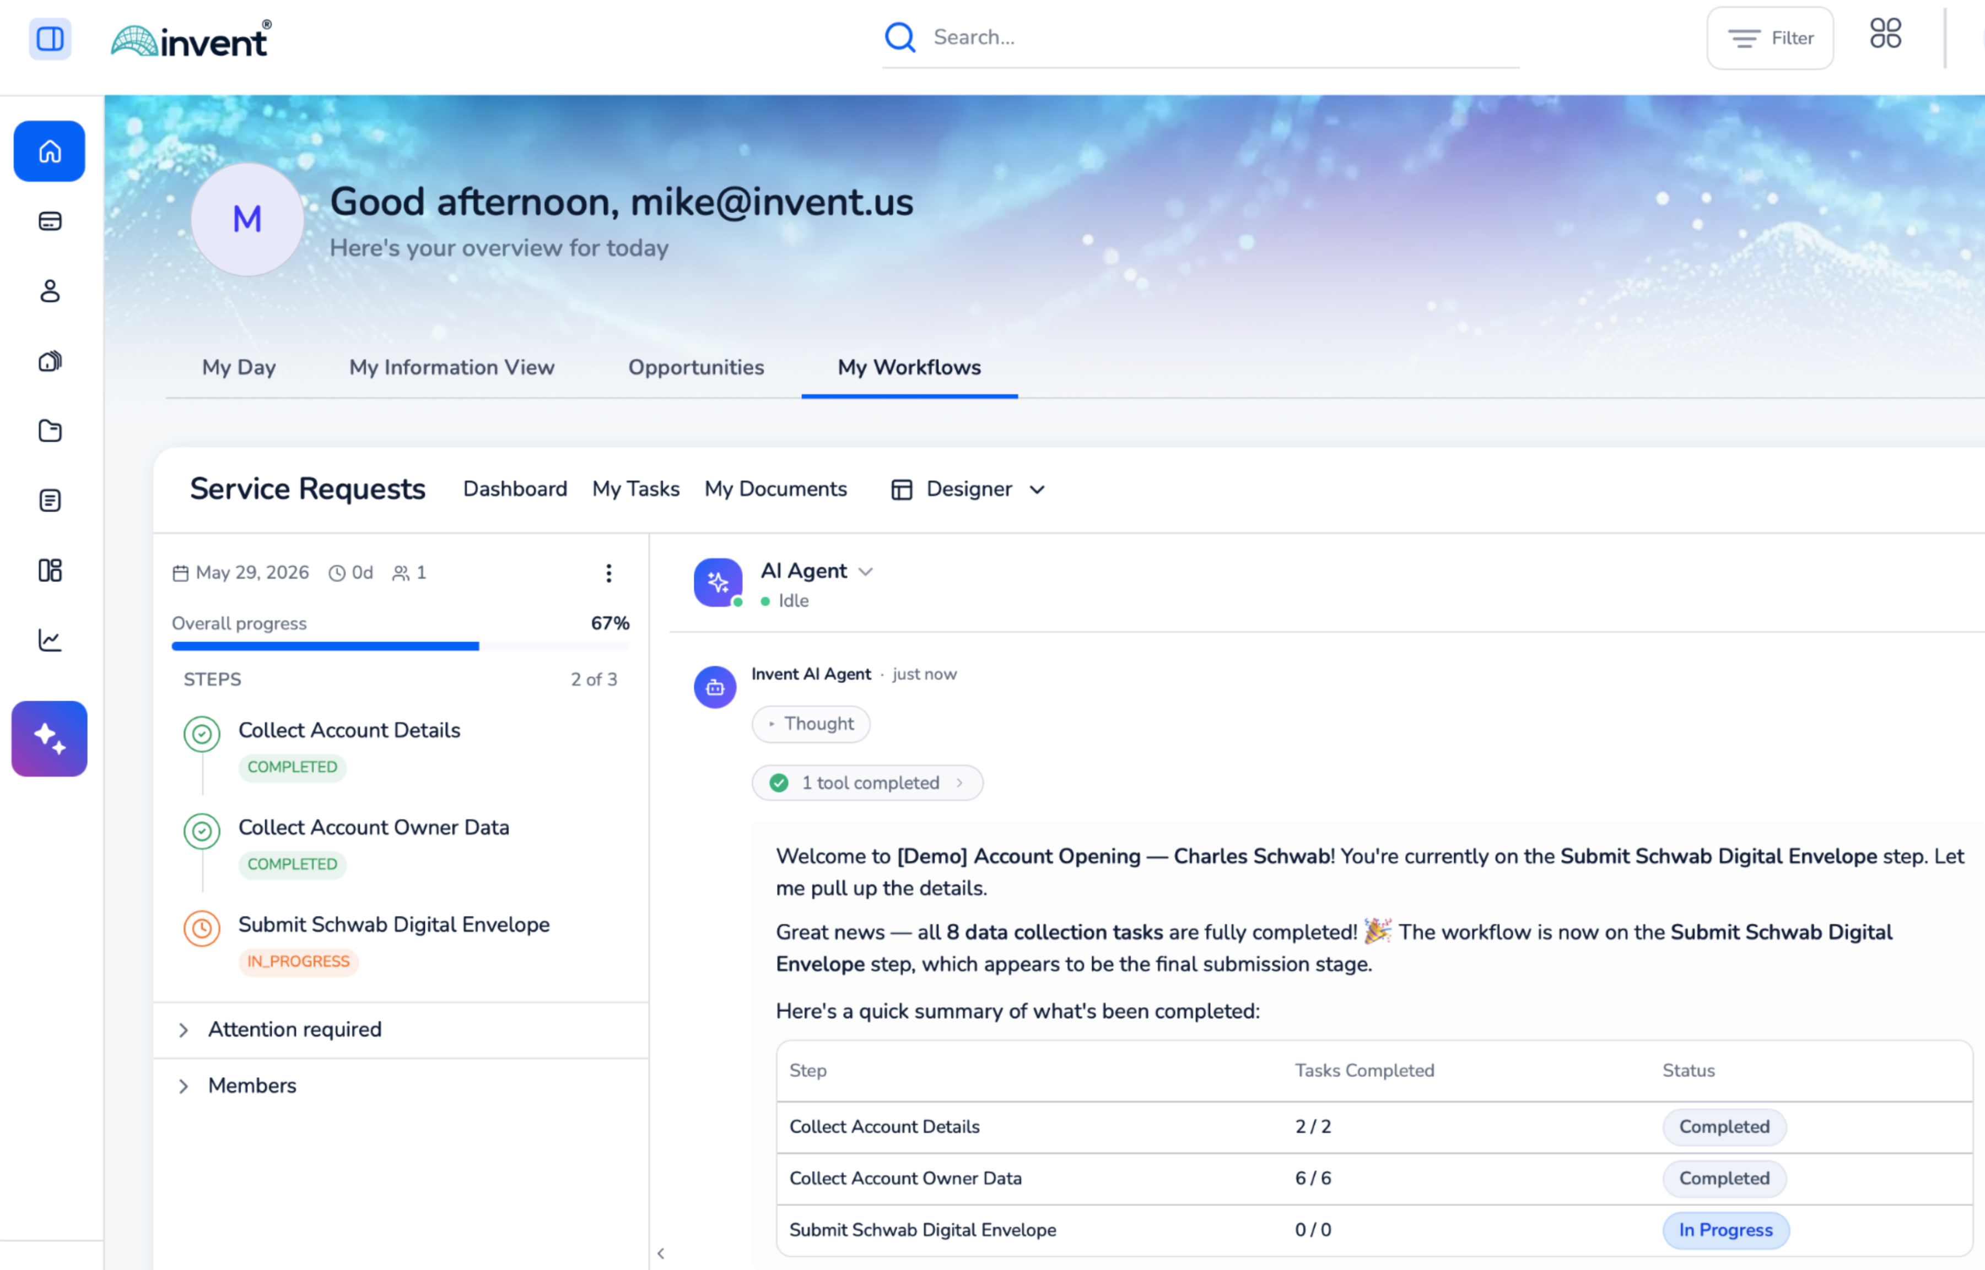The width and height of the screenshot is (1985, 1270).
Task: Click Collect Account Owner Data check icon
Action: pos(201,831)
